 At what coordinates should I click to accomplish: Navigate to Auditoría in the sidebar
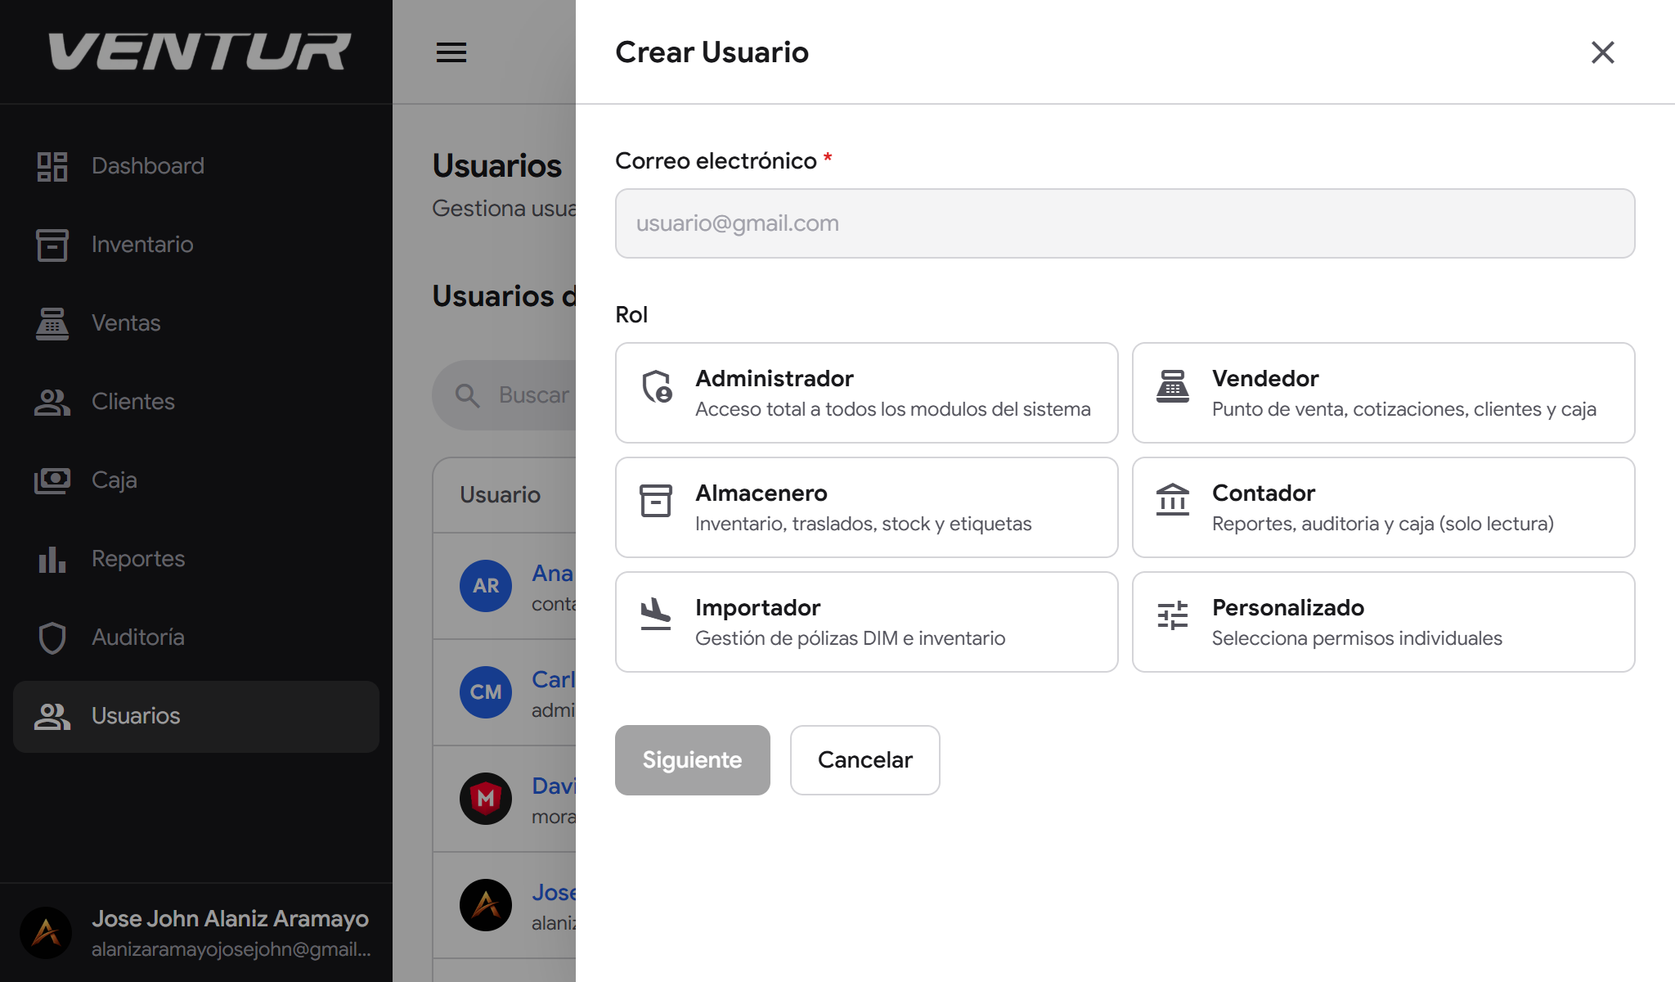click(x=137, y=637)
